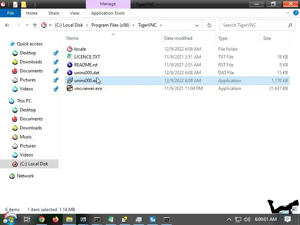Navigate to (C:) Local Disk in path
This screenshot has width=300, height=225.
click(69, 25)
